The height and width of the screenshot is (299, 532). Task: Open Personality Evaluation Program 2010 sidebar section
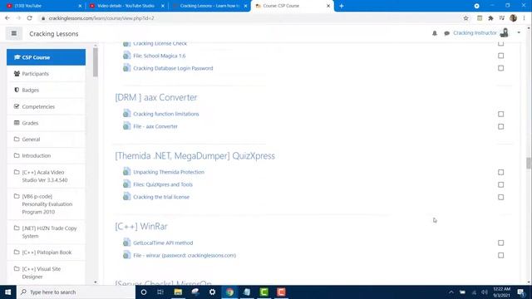pos(47,204)
